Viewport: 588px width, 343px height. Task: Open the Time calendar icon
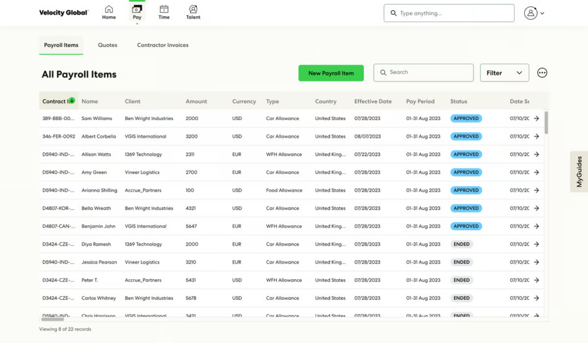click(x=164, y=12)
